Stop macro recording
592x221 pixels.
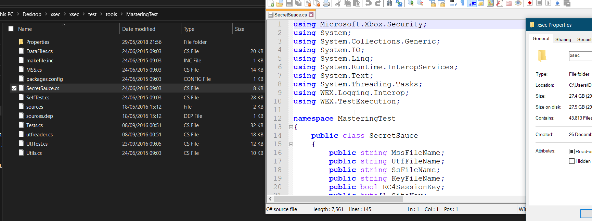[x=539, y=3]
